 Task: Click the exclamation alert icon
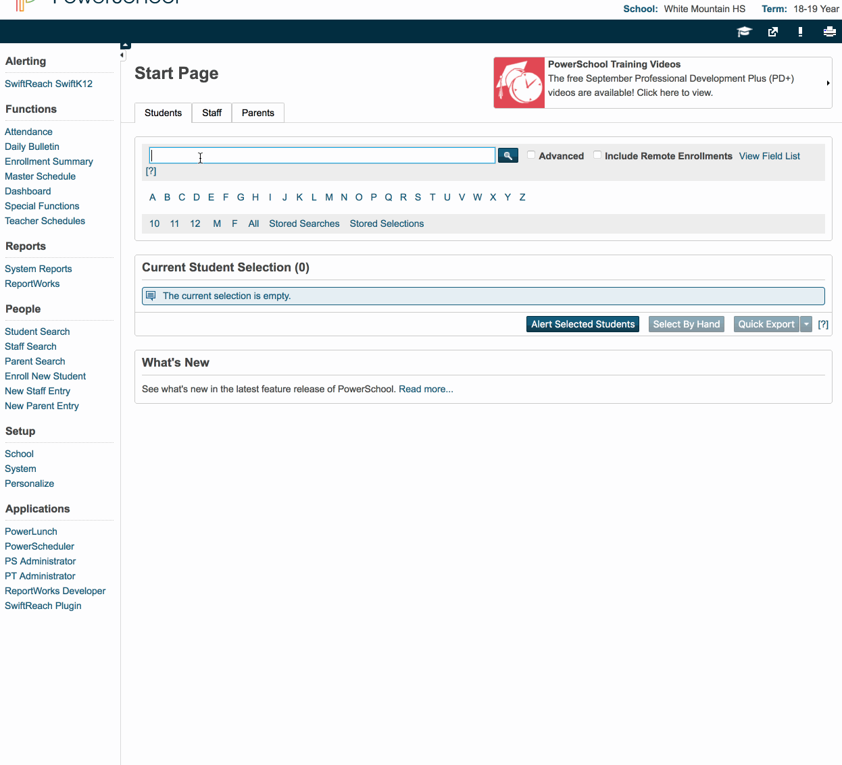[800, 32]
